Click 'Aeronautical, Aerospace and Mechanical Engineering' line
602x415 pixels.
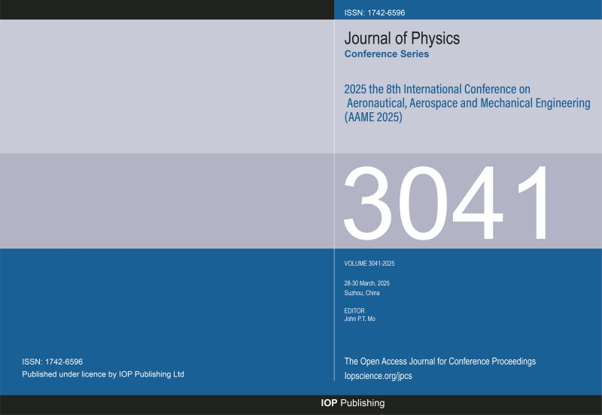click(x=468, y=103)
